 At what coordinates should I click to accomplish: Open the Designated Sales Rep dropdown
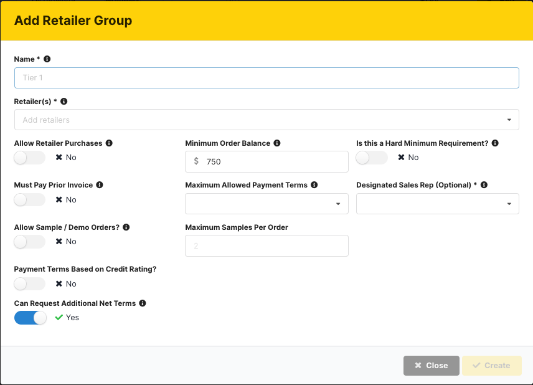pos(437,204)
